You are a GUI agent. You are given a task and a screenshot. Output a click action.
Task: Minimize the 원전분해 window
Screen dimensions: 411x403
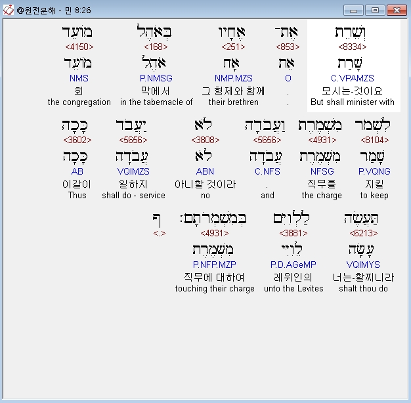353,11
